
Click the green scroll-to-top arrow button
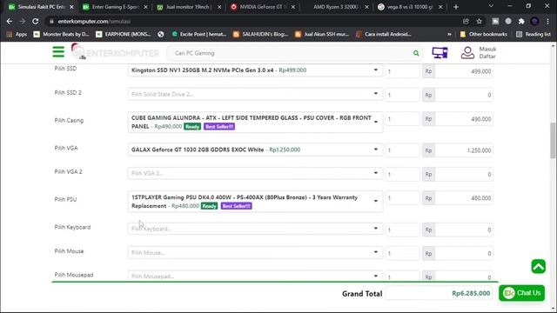tap(538, 267)
